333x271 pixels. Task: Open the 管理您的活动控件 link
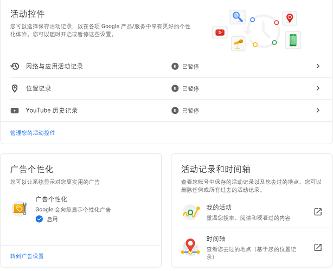click(x=33, y=133)
